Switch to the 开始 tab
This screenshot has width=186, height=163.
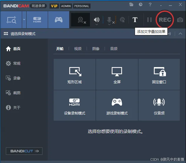click(x=60, y=49)
